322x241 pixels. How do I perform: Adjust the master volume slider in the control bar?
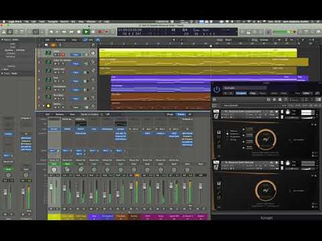[284, 31]
